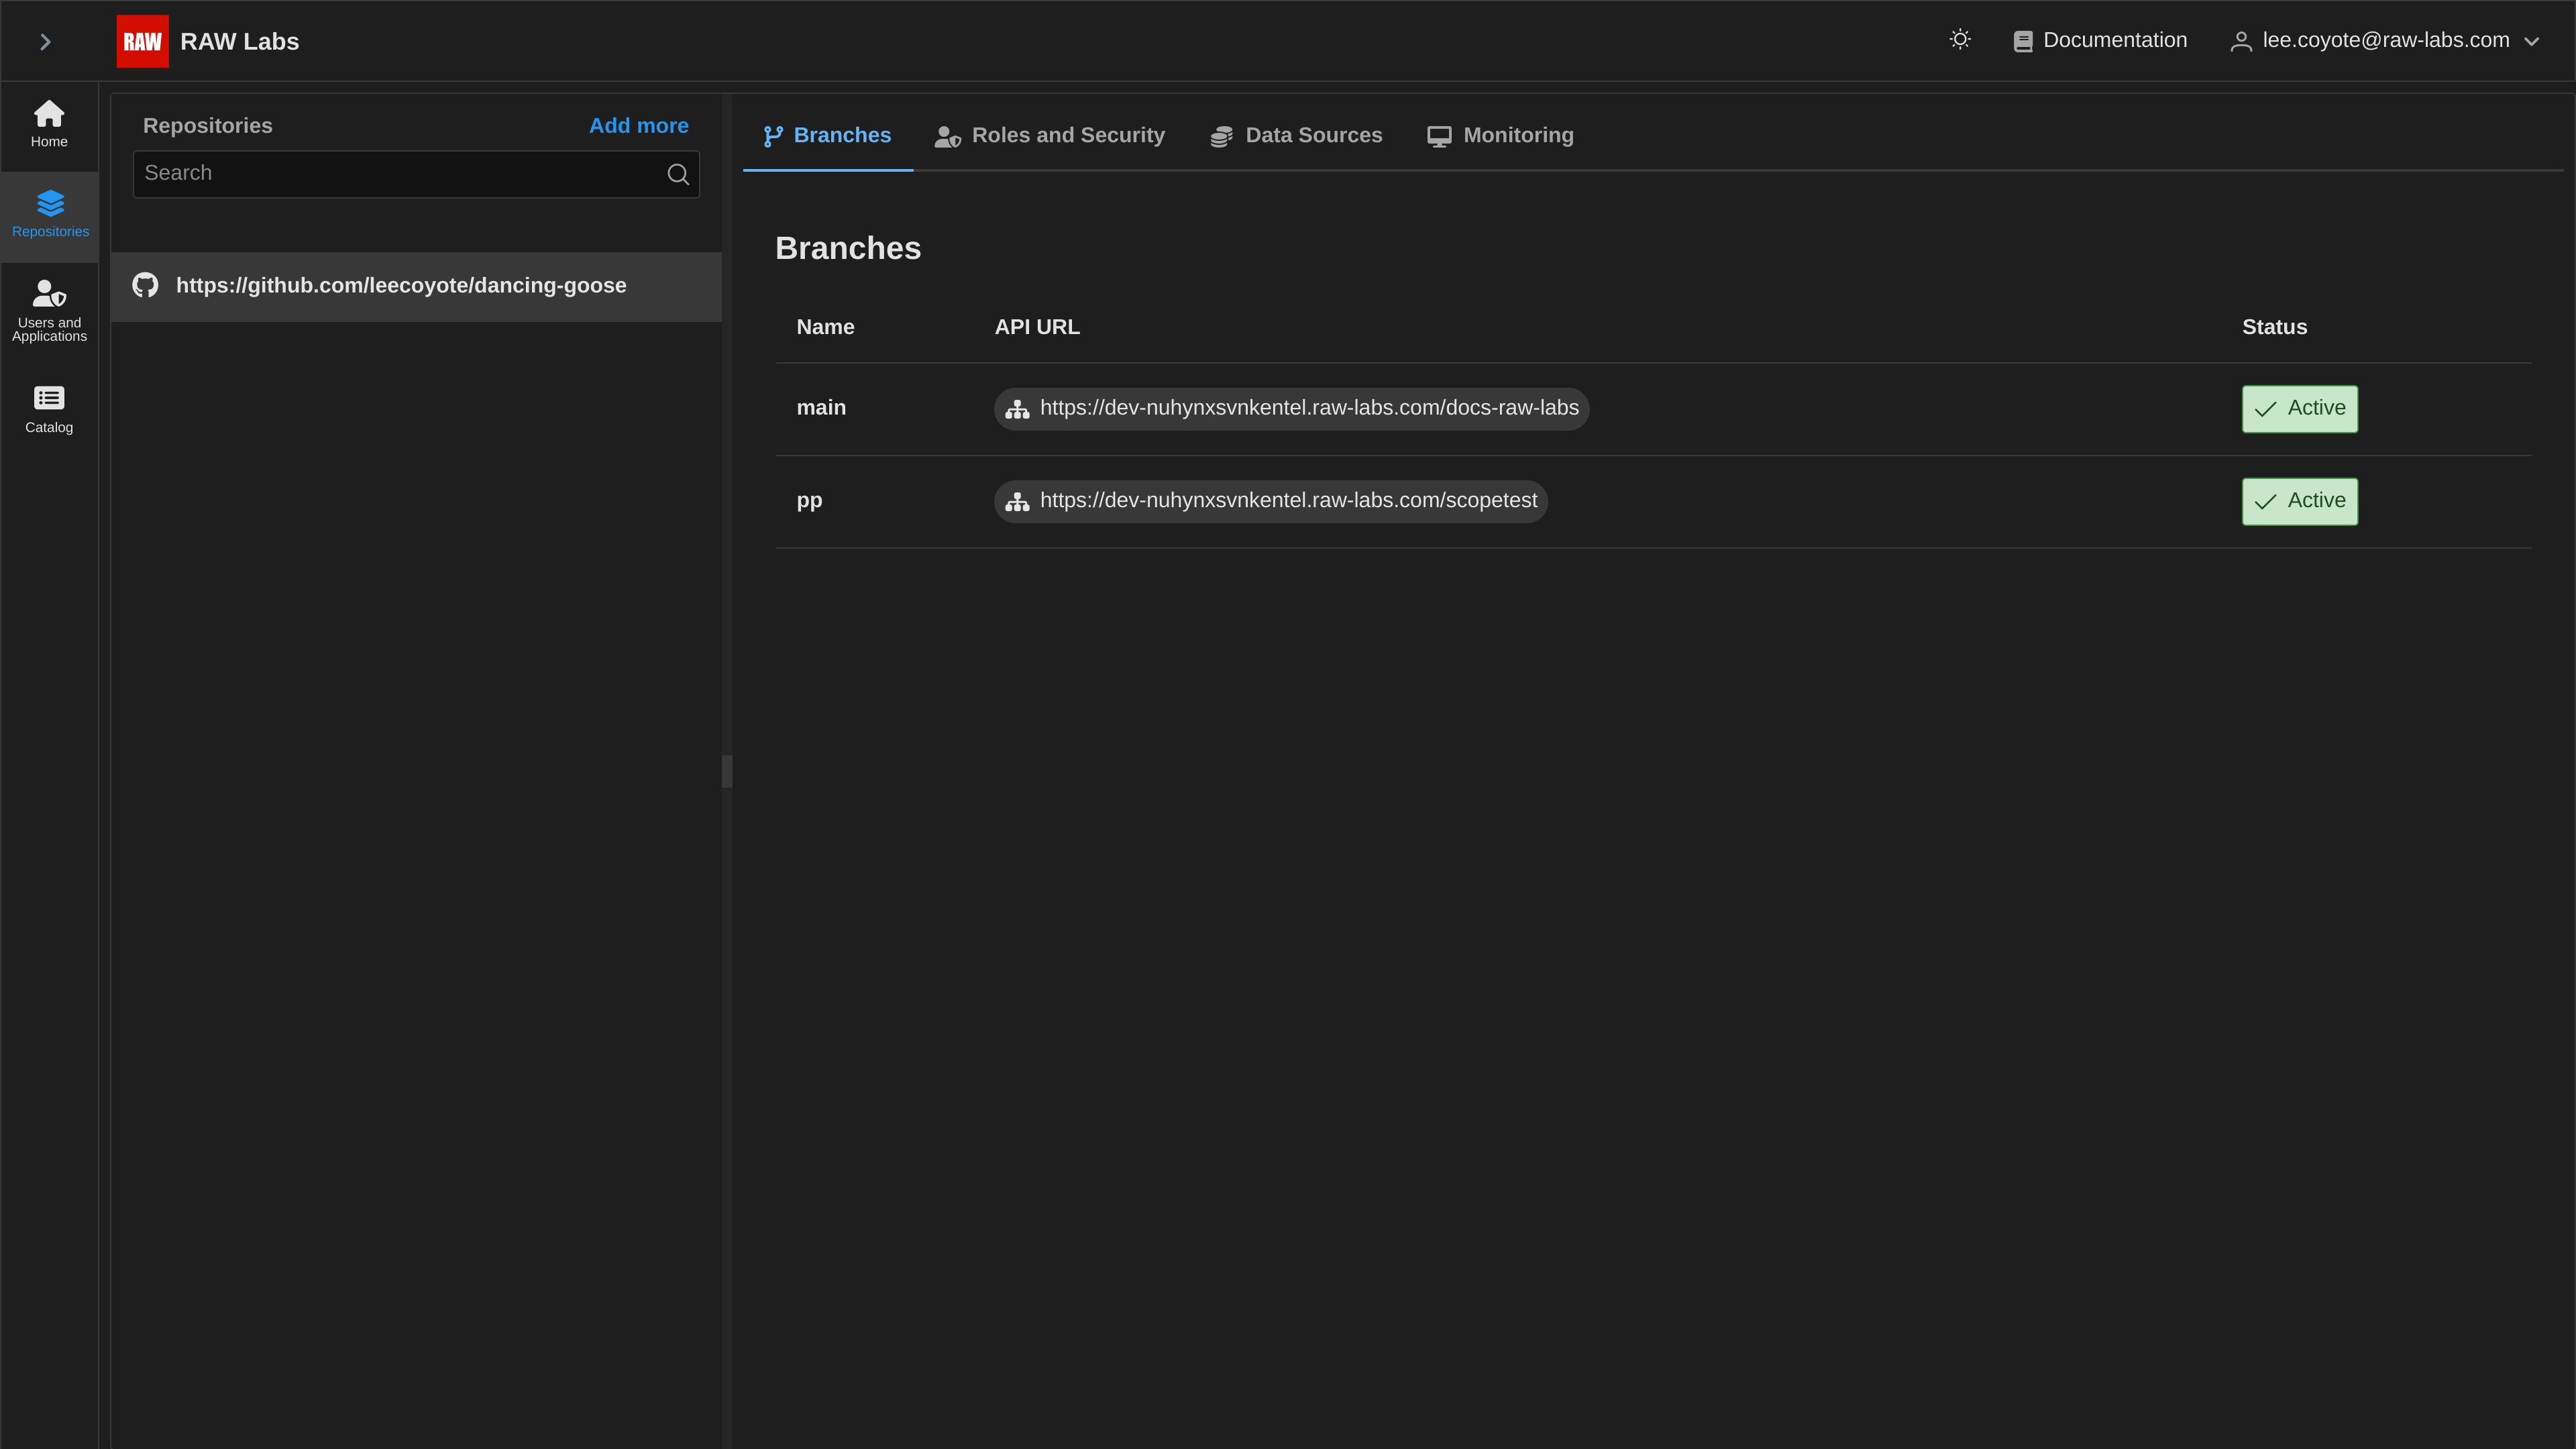Image resolution: width=2576 pixels, height=1449 pixels.
Task: Click the API URL column header
Action: pyautogui.click(x=1037, y=327)
